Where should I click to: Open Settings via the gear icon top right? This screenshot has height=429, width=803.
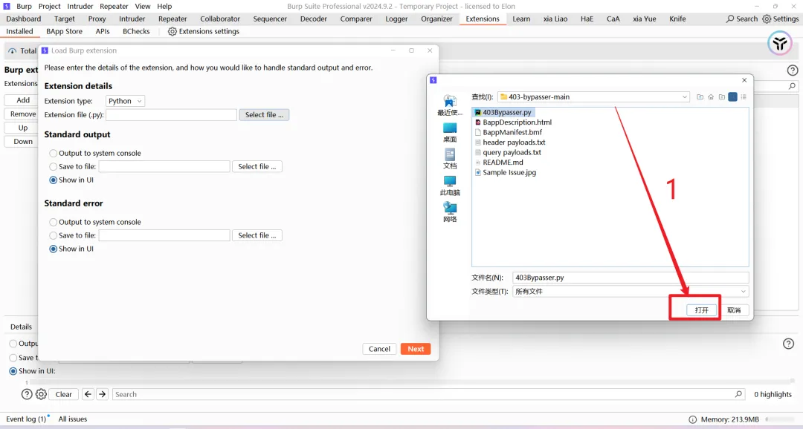tap(766, 19)
